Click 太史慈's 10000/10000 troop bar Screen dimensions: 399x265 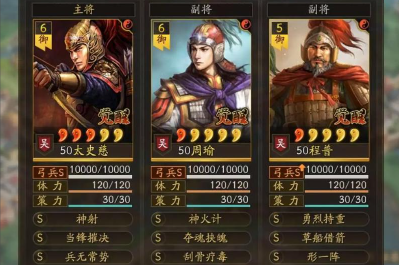click(x=100, y=172)
